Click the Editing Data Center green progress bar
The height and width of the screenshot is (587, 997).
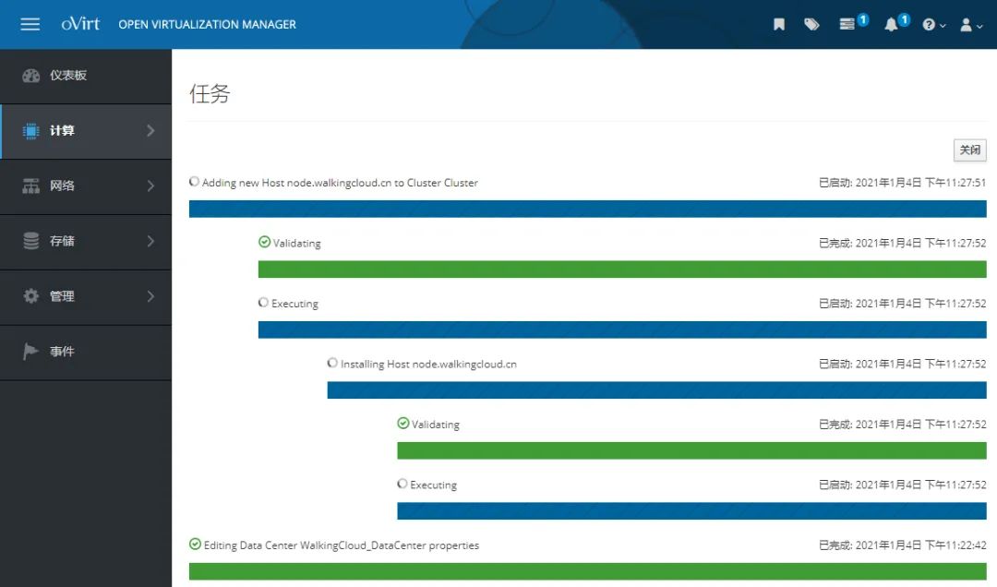(587, 571)
